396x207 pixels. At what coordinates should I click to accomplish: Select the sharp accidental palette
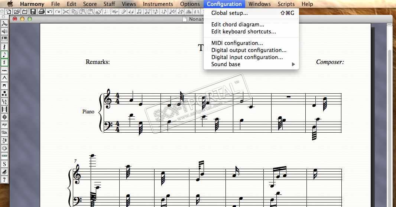[x=4, y=62]
